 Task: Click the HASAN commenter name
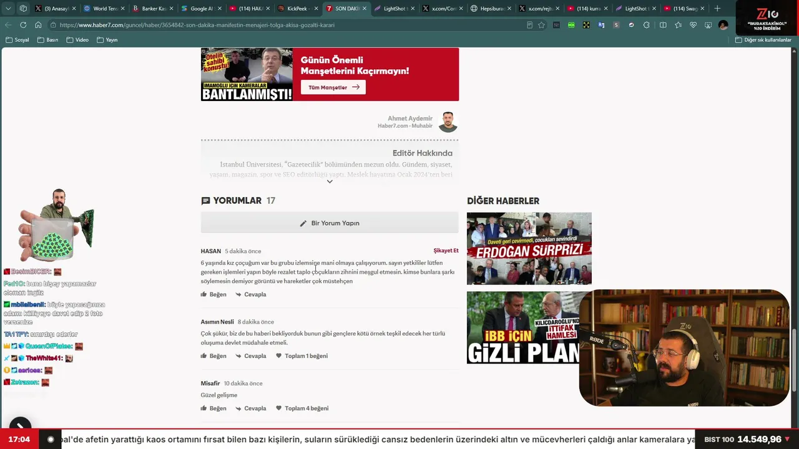[211, 251]
